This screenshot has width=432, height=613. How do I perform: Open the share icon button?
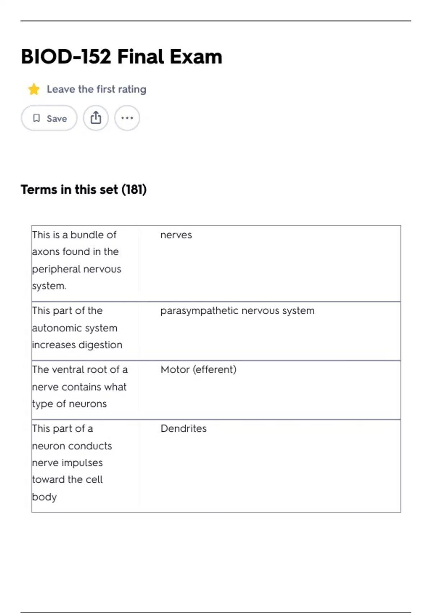(x=96, y=118)
